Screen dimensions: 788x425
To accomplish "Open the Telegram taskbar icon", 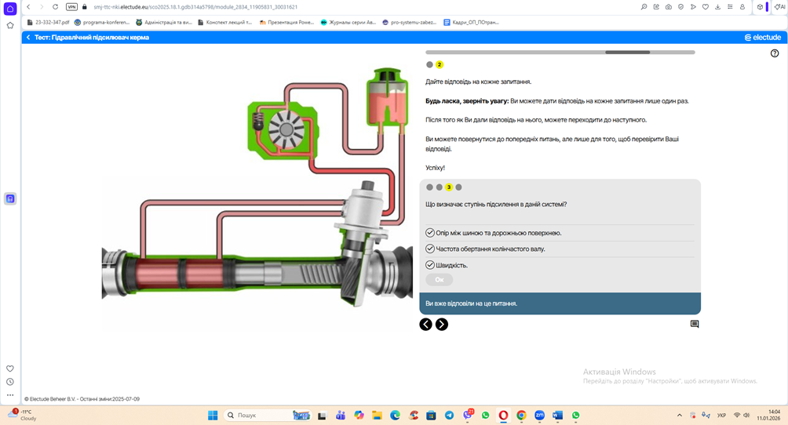I will coord(449,415).
